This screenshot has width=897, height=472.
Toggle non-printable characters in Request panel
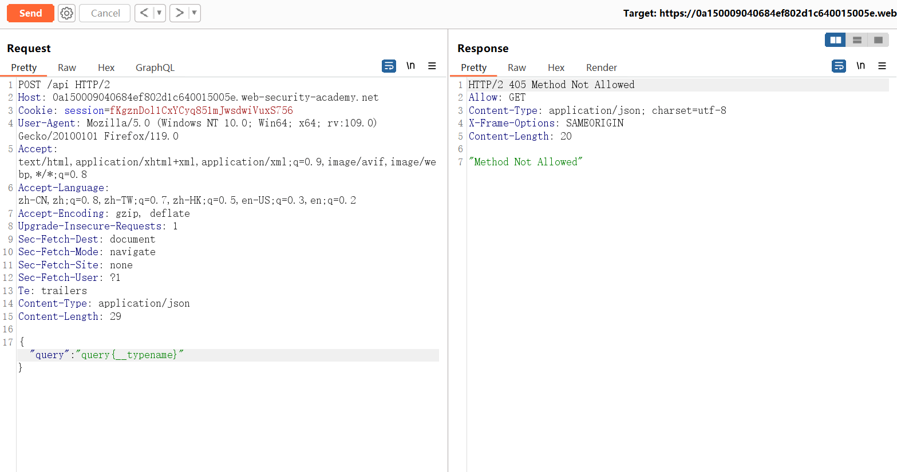[410, 66]
